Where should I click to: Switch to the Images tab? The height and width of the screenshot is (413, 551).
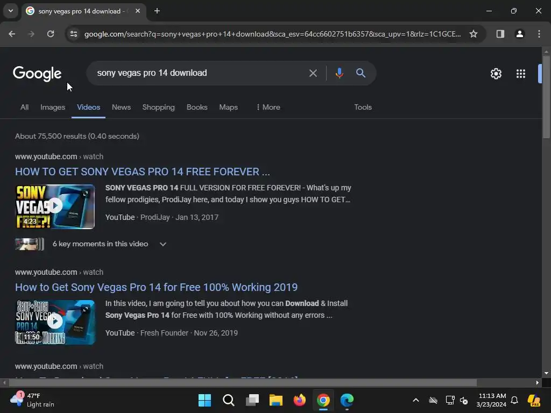tap(53, 107)
